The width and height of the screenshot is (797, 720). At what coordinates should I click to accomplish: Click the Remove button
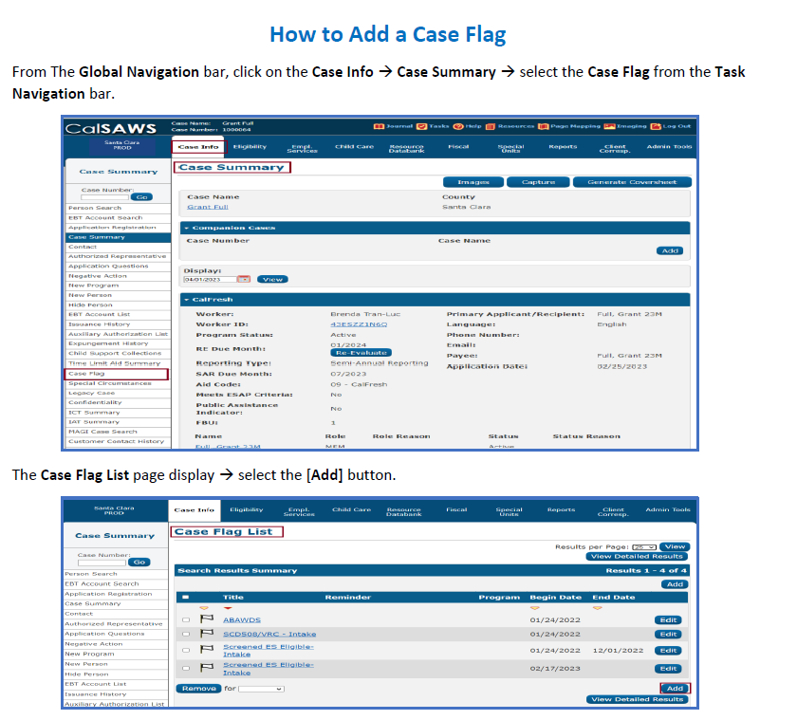[x=198, y=689]
